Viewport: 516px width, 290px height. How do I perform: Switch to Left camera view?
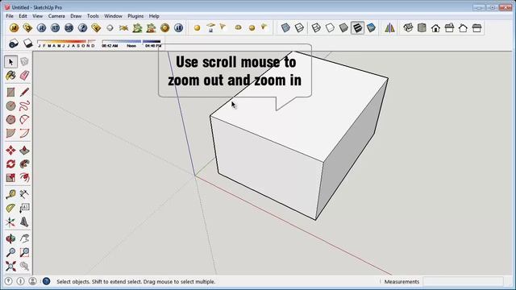tap(476, 28)
